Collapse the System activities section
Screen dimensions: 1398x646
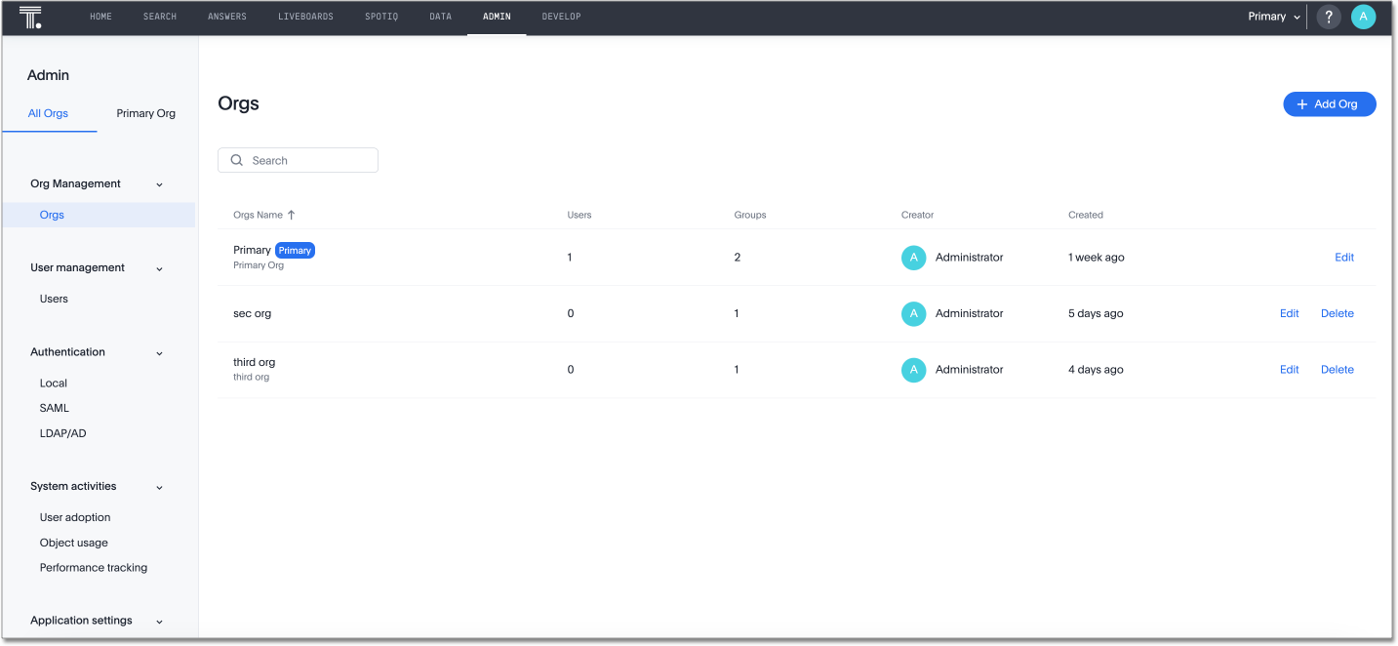click(x=160, y=487)
